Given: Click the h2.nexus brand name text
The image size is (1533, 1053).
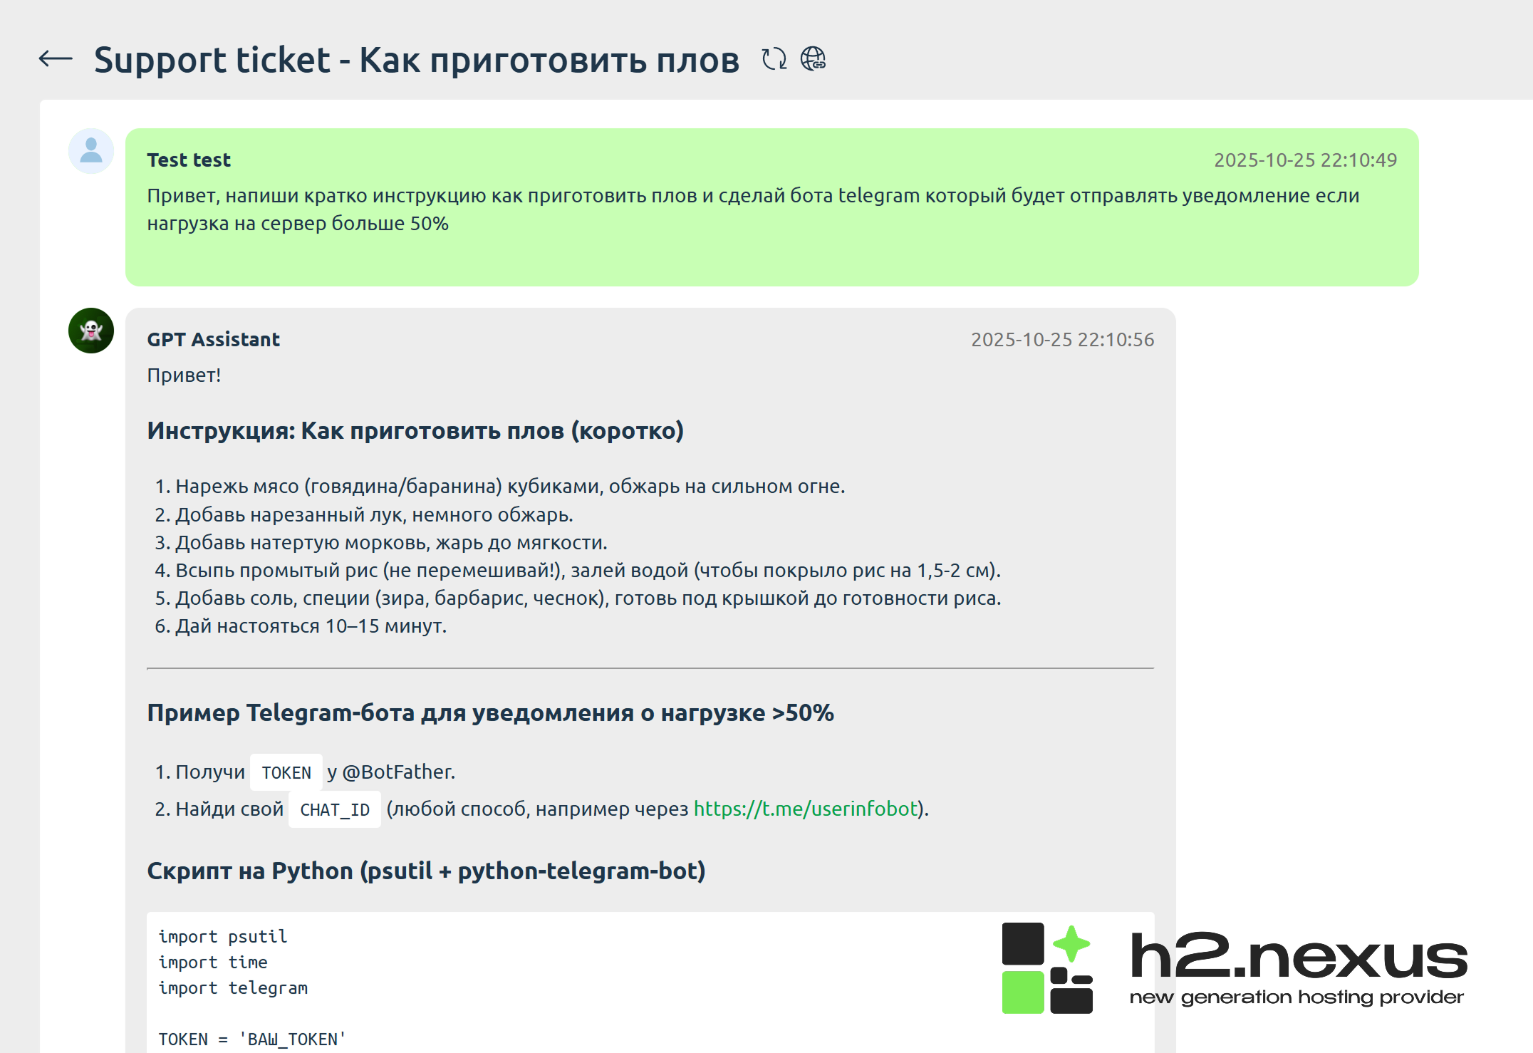Looking at the screenshot, I should click(1298, 957).
